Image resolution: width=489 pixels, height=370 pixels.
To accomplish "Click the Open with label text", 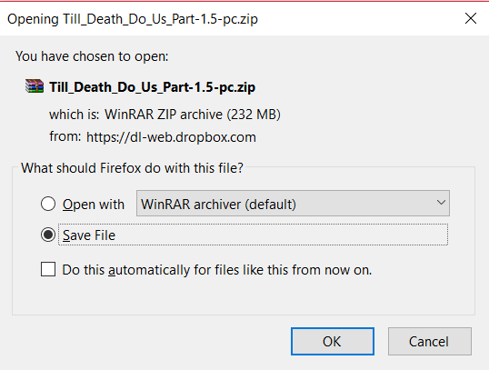I will 94,205.
